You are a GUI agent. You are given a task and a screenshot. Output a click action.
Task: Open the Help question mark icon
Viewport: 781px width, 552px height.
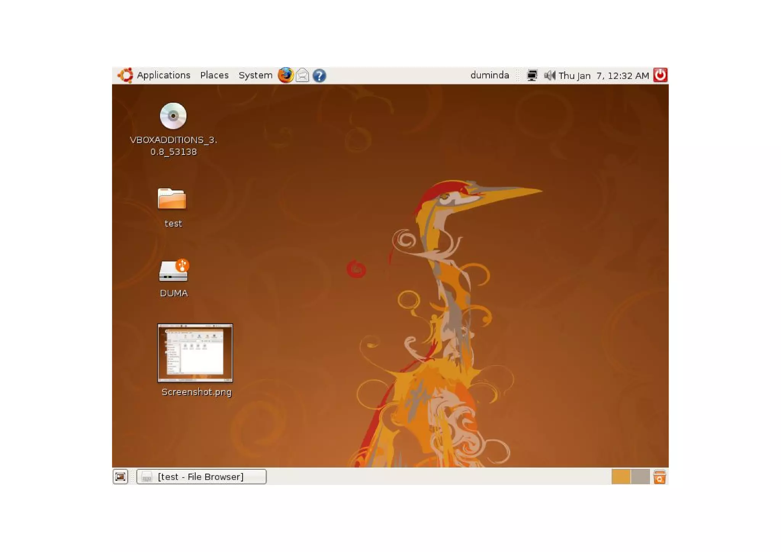(x=319, y=76)
